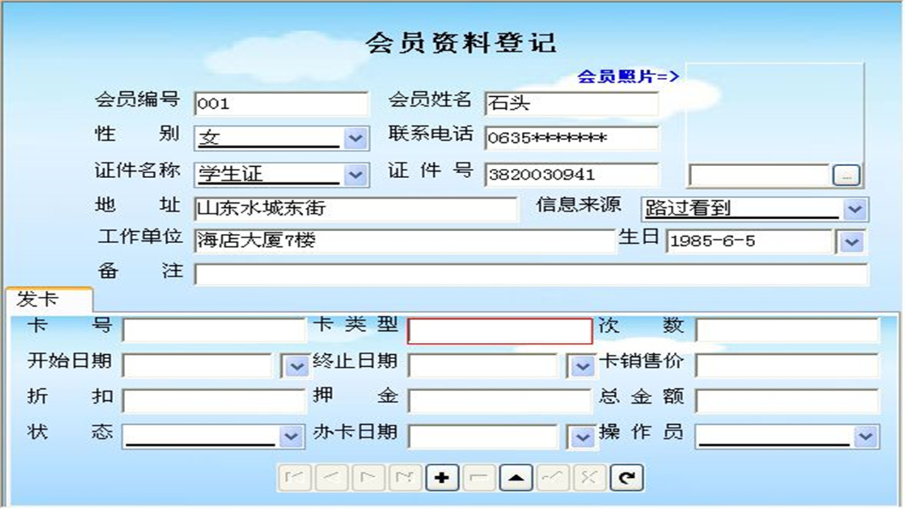Go to the previous record
Image resolution: width=905 pixels, height=509 pixels.
tap(333, 477)
